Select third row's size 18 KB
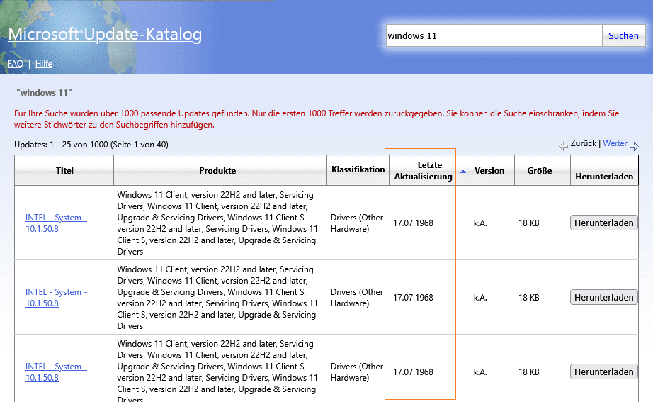Viewport: 653px width, 402px height. point(529,372)
